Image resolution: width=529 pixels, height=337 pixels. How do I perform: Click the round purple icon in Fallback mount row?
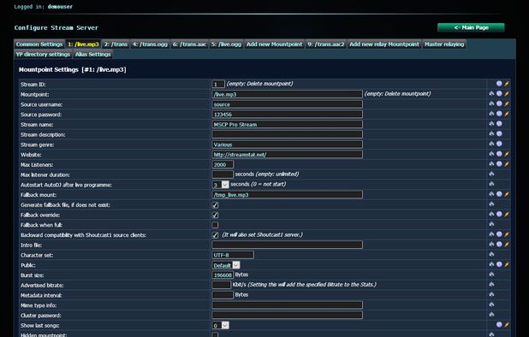tap(499, 194)
